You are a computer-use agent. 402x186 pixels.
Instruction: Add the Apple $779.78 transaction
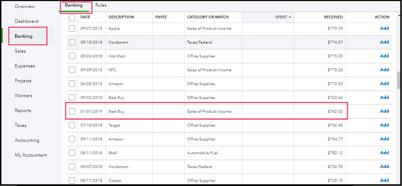pos(384,29)
